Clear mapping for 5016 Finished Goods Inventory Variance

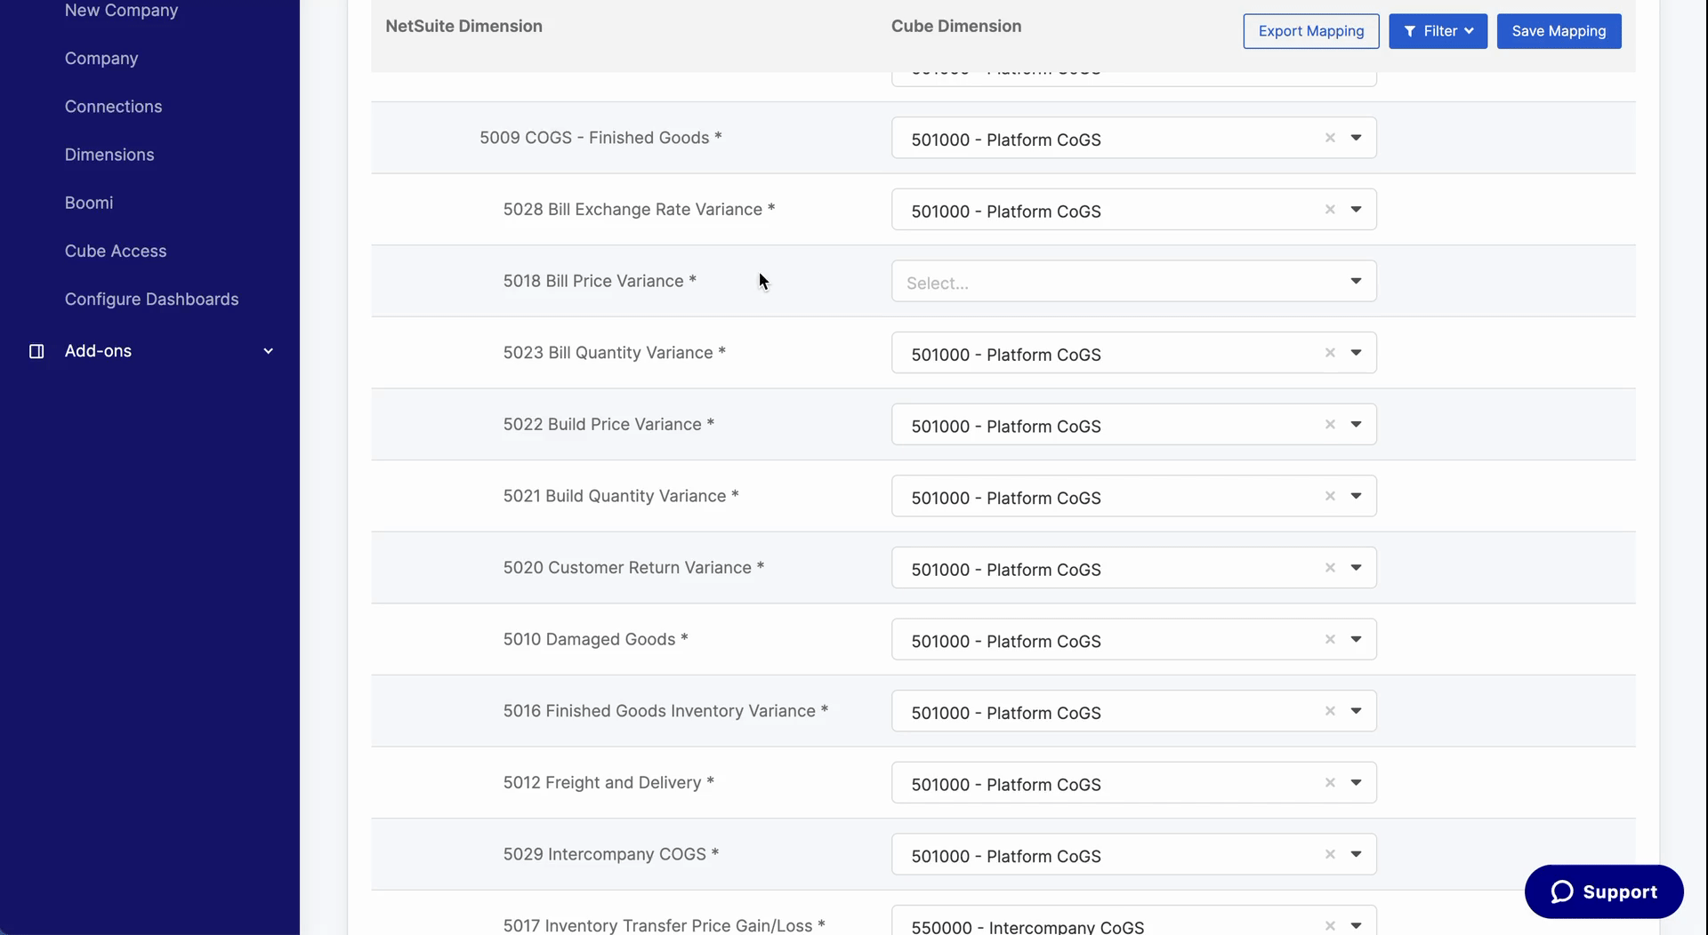point(1330,711)
